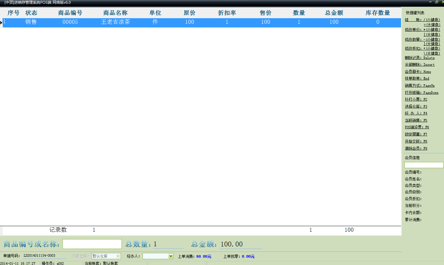Click the 折扣率 column header
This screenshot has width=444, height=265.
(x=227, y=13)
